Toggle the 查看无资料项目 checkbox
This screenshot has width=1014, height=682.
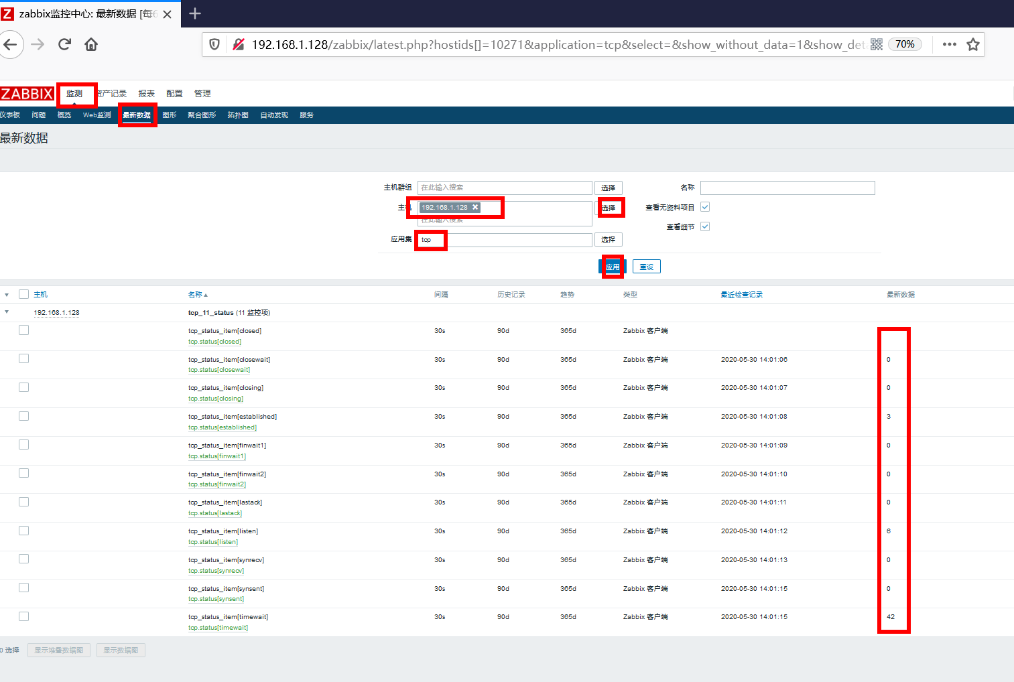pos(705,207)
